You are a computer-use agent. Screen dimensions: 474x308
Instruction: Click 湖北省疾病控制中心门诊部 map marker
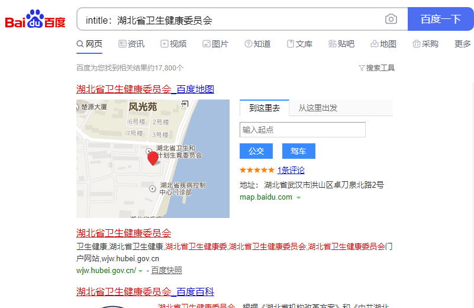coord(152,189)
